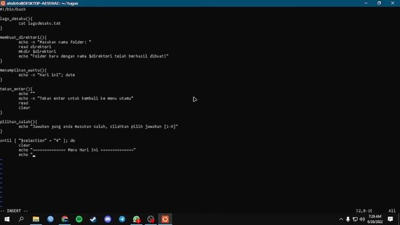Open Discord from taskbar
The image size is (400, 225).
(107, 219)
